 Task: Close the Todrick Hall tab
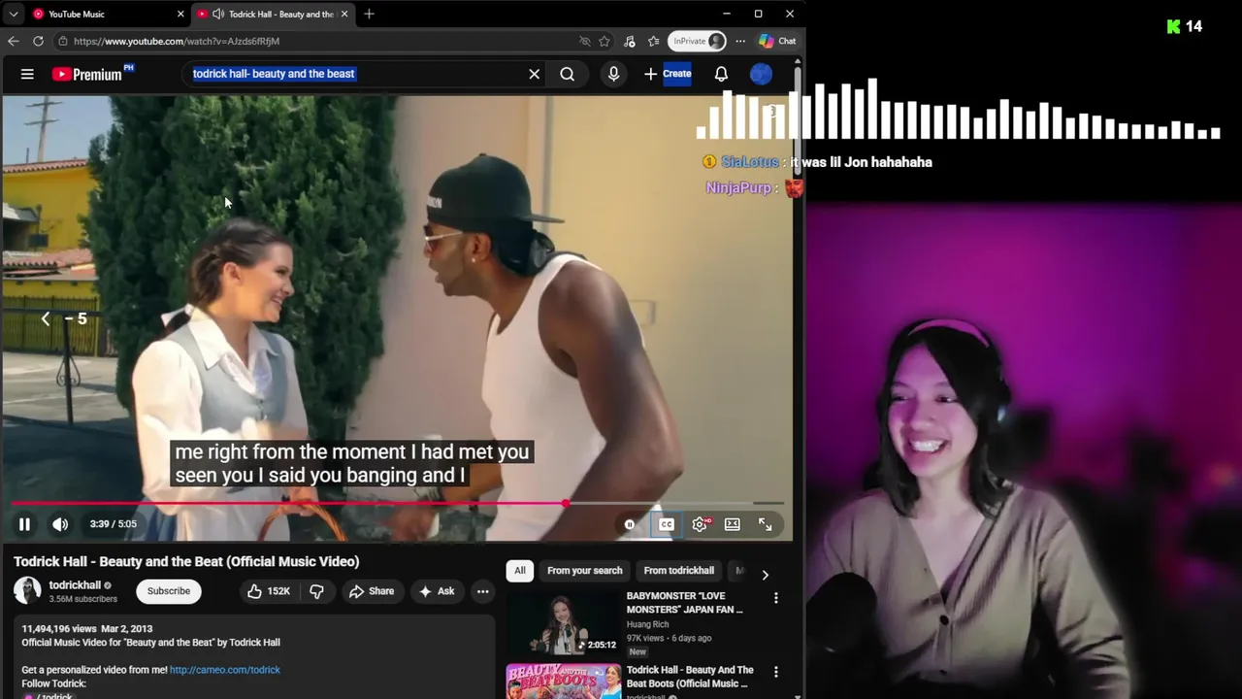(343, 14)
